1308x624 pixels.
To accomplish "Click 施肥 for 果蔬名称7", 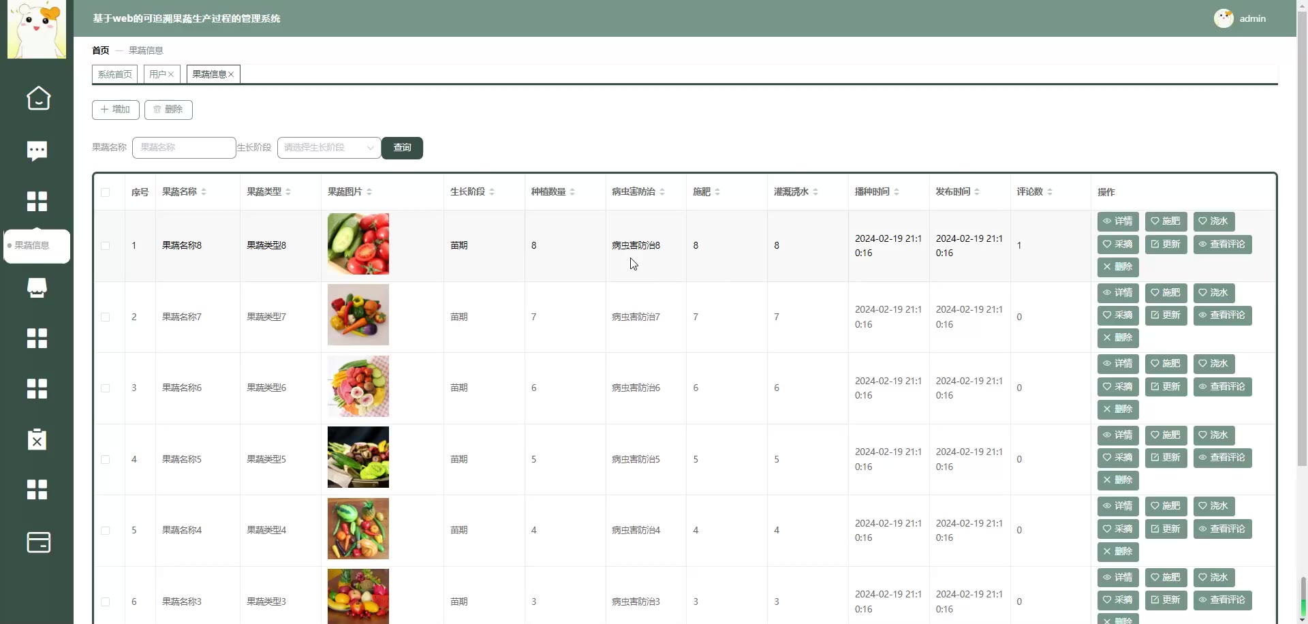I will coord(1166,293).
